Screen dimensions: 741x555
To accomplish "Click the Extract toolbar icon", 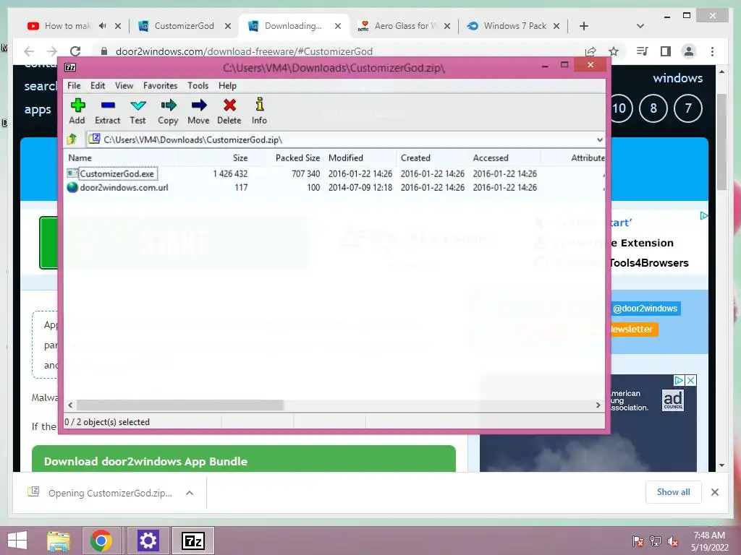I will pos(107,111).
